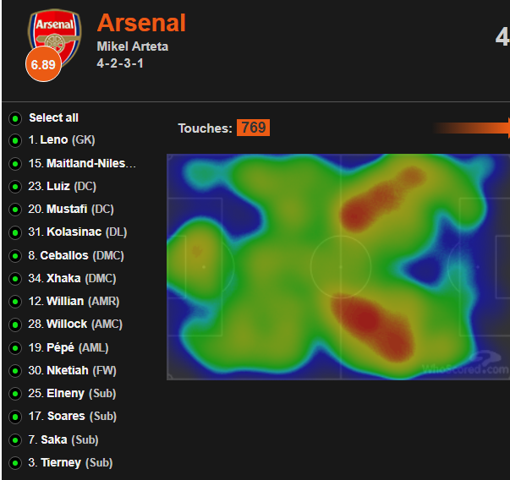Click the 6.89 team rating badge
The image size is (510, 480).
(x=43, y=64)
